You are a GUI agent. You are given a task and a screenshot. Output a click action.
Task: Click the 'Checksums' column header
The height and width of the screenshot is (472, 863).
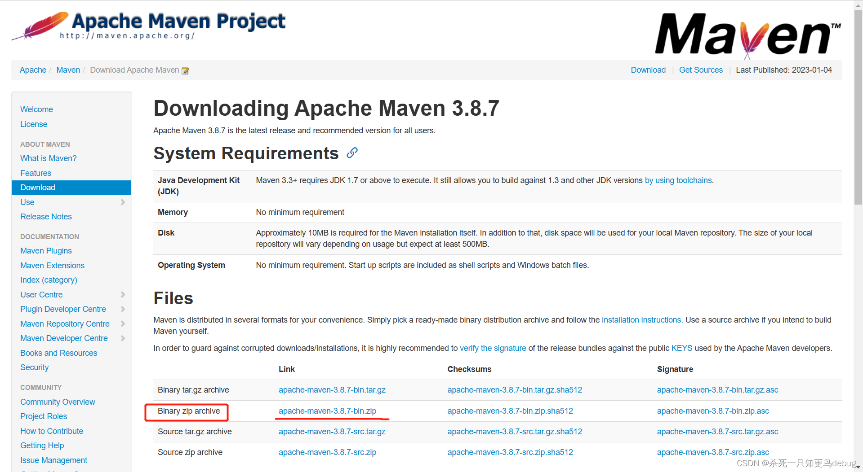(x=469, y=369)
